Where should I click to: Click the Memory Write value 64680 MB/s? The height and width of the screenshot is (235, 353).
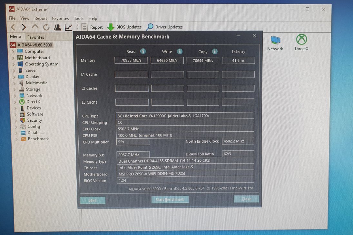coord(167,61)
